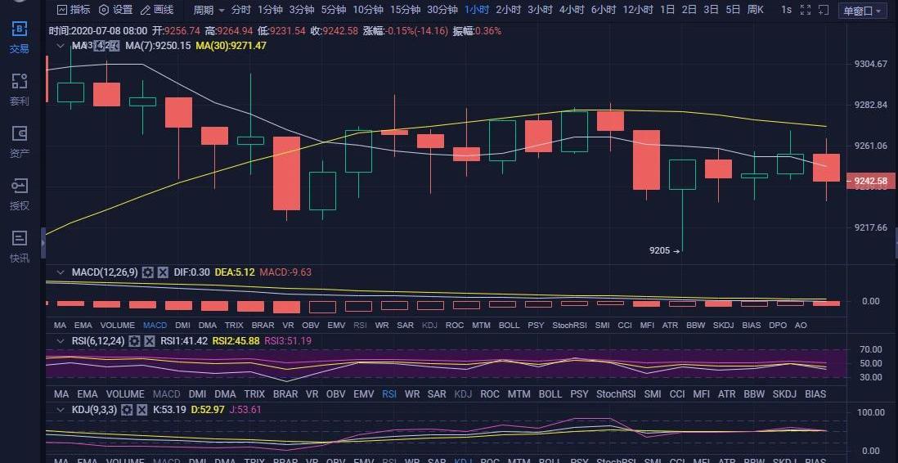Switch to the 4小时 timeframe
Viewport: 898px width, 463px height.
(x=571, y=10)
